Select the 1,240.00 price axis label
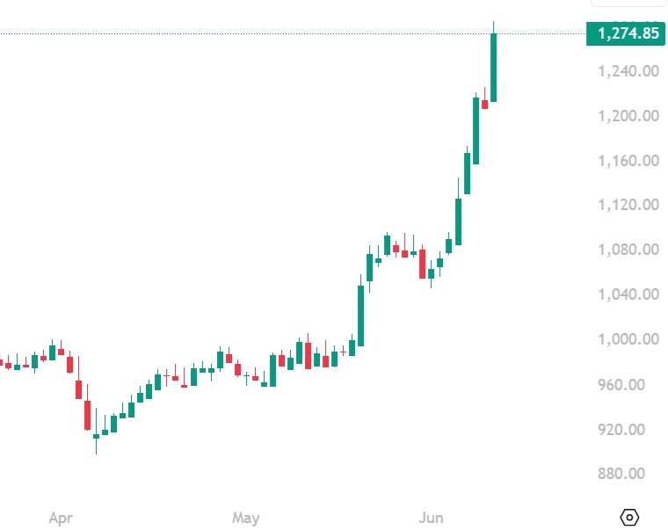 tap(628, 70)
